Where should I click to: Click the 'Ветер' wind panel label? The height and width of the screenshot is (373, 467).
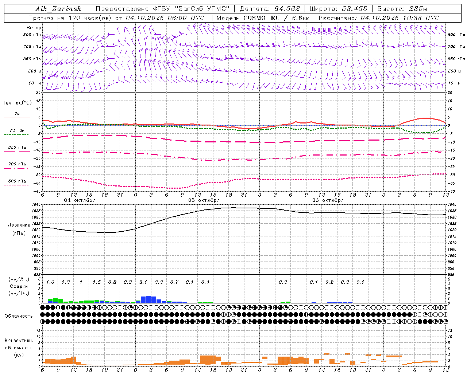click(34, 28)
